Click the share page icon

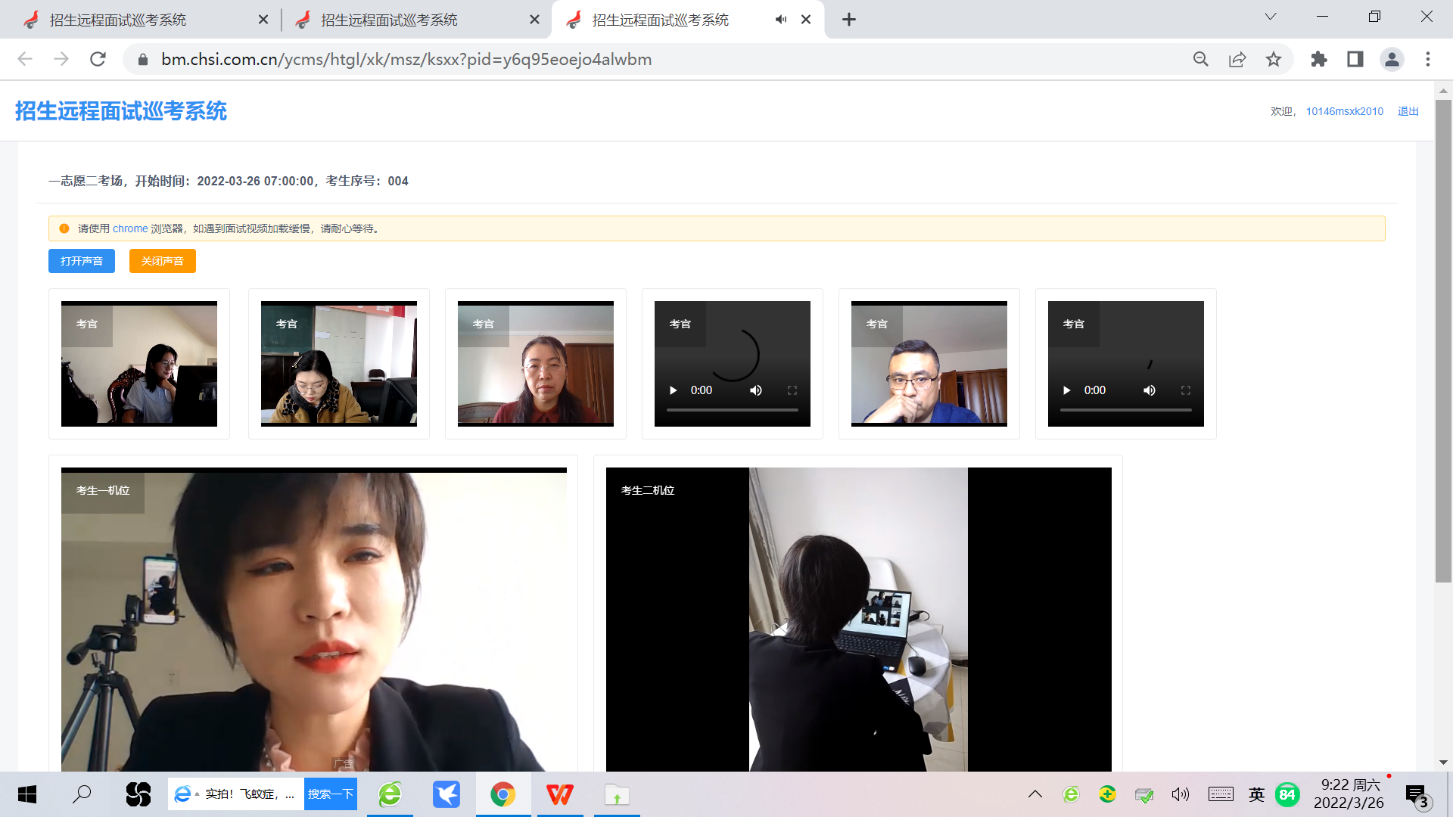point(1237,59)
